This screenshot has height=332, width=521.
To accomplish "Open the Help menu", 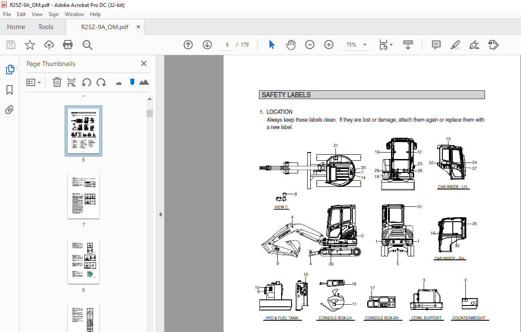I will click(95, 14).
